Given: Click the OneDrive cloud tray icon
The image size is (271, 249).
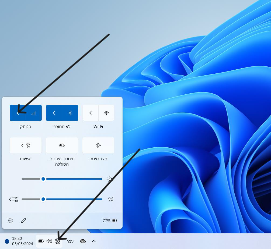Looking at the screenshot, I should [x=83, y=241].
